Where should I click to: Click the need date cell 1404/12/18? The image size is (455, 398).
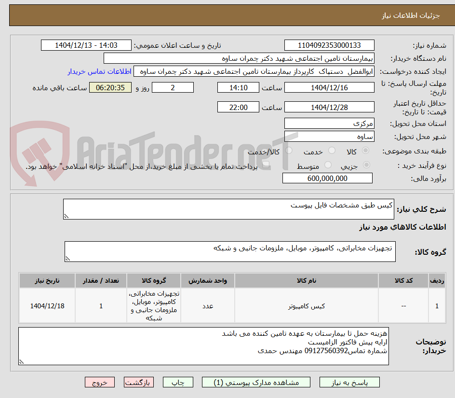click(x=47, y=306)
